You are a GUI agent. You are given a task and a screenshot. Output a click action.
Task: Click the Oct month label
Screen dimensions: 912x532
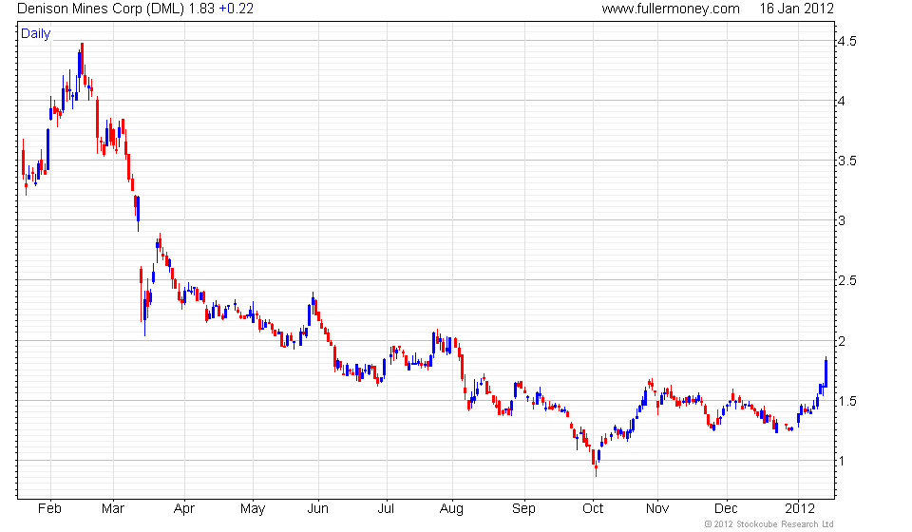[593, 509]
